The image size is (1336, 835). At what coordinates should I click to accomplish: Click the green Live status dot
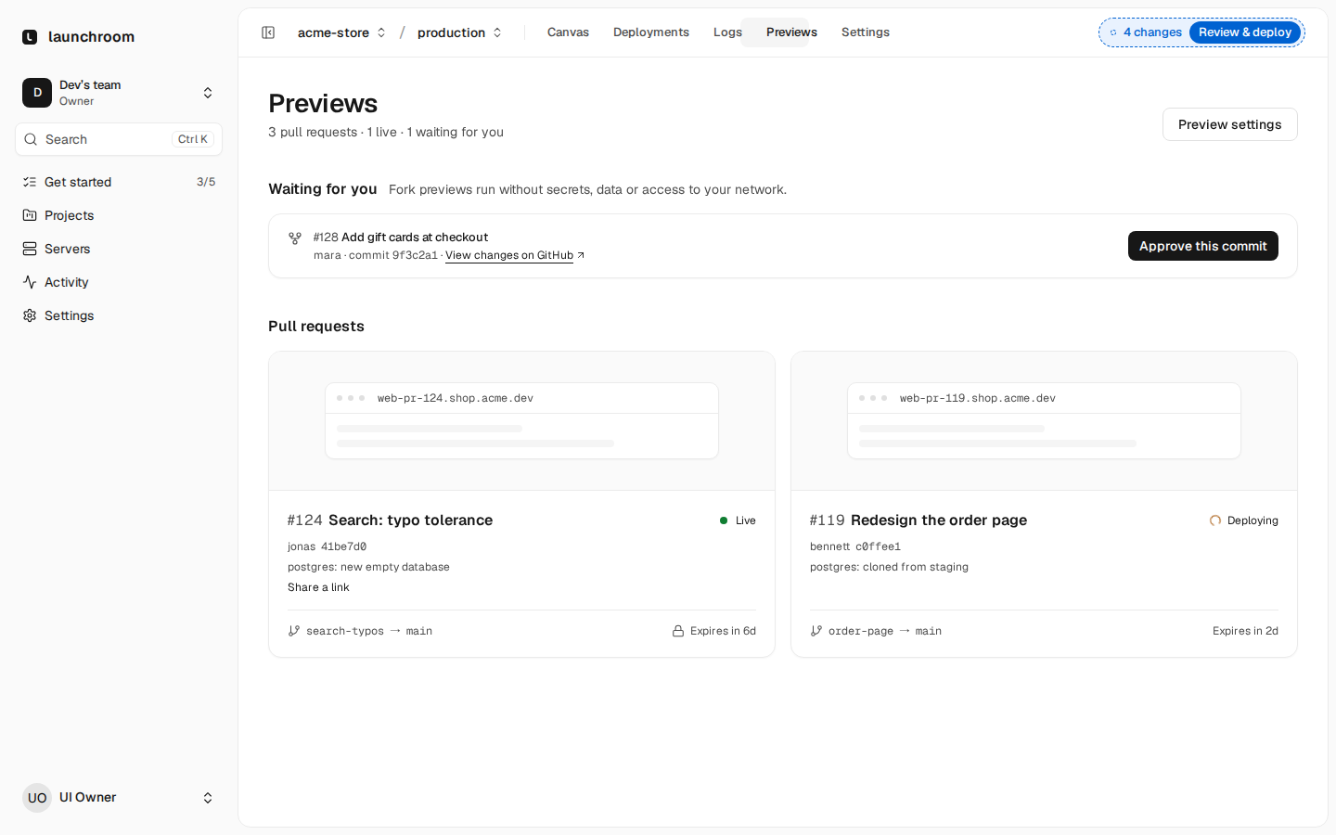pos(724,520)
